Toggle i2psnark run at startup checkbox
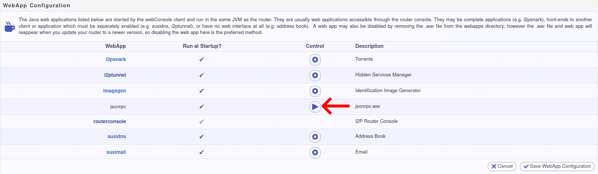The height and width of the screenshot is (174, 598). 202,60
